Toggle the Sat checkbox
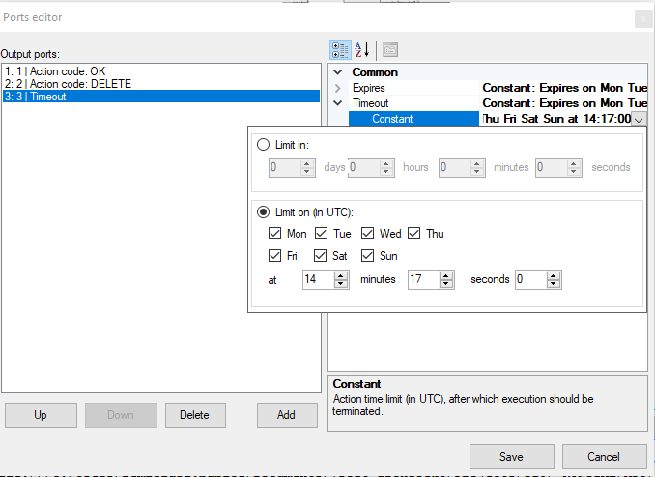655x477 pixels. (x=320, y=255)
